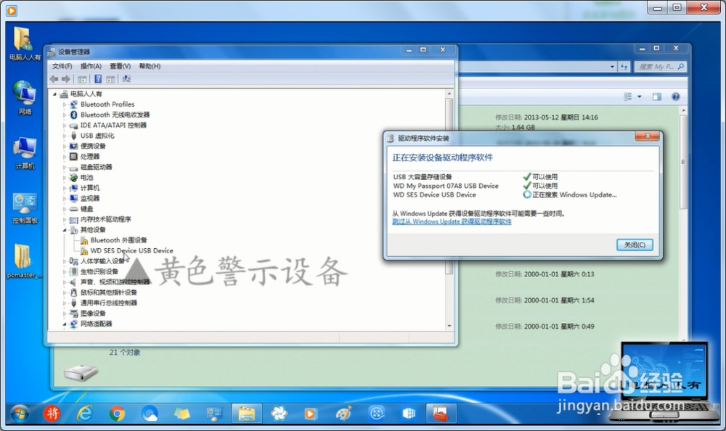This screenshot has width=726, height=431.
Task: Open the File Explorer taskbar button
Action: 246,414
